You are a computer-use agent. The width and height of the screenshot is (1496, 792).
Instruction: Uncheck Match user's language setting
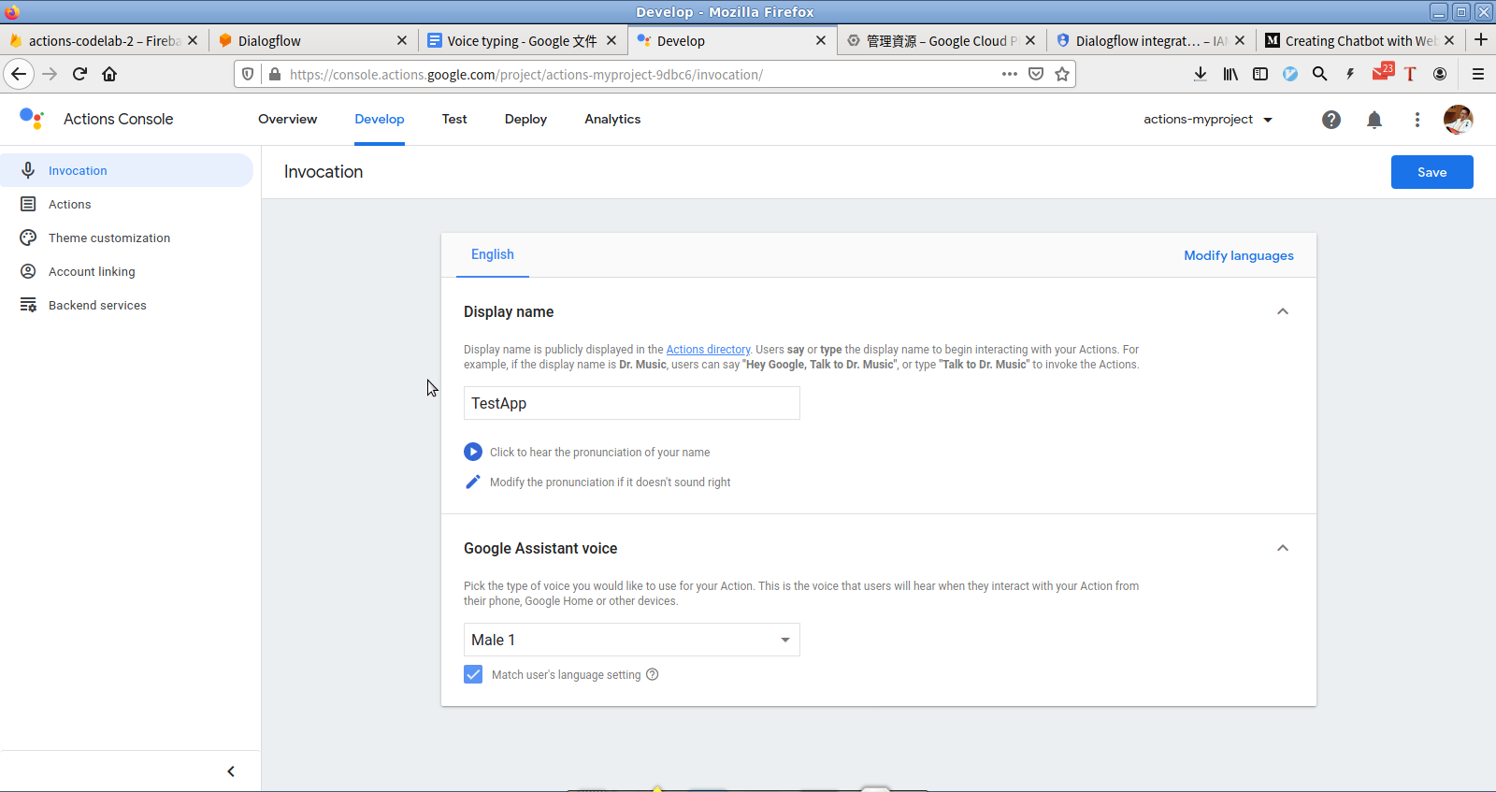[473, 674]
